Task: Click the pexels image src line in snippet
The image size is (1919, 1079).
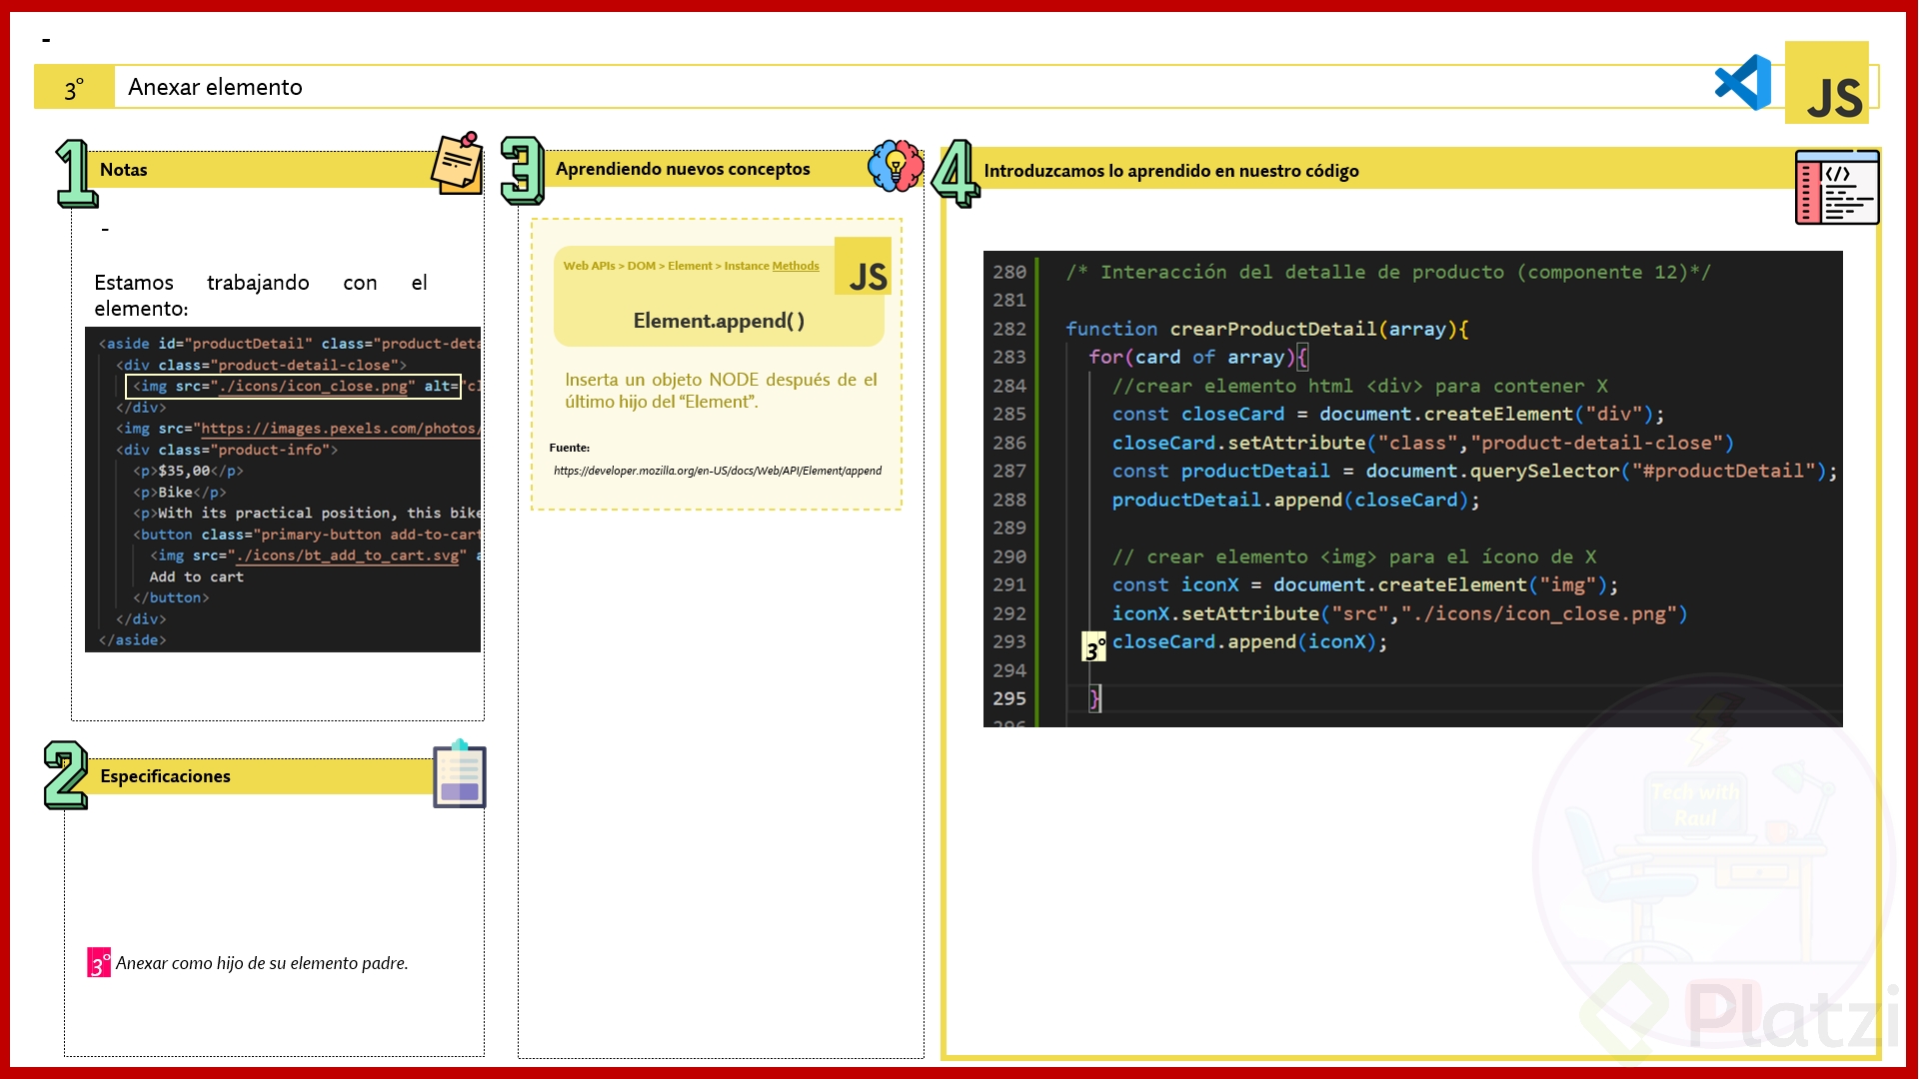Action: pos(298,429)
